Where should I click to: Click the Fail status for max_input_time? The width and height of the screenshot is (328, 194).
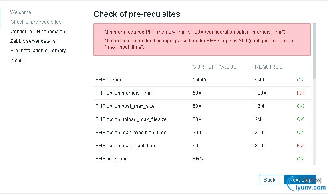pyautogui.click(x=300, y=146)
